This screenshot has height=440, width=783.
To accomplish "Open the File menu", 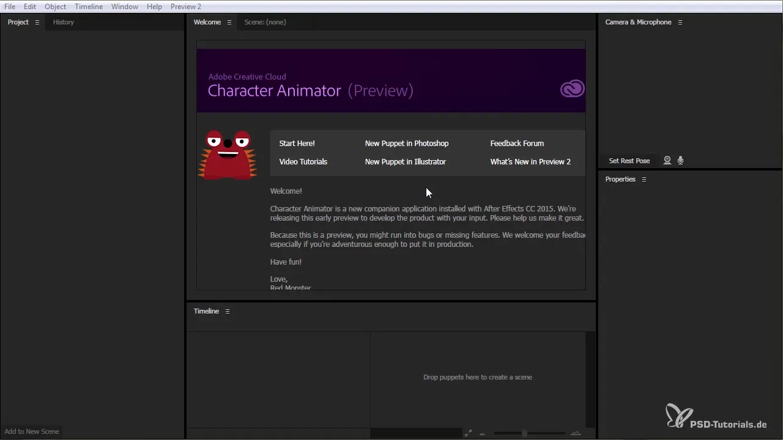I will coord(10,6).
